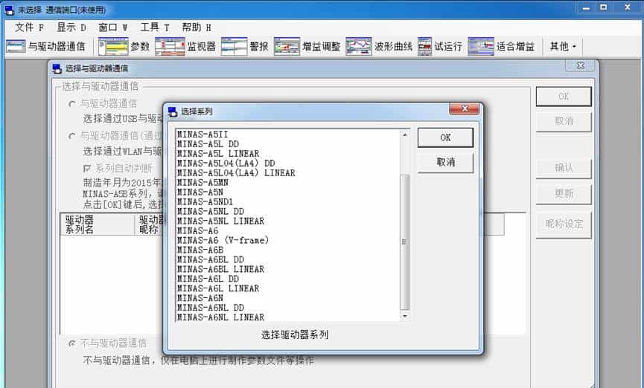Viewport: 644px width, 388px height.
Task: Click the series list scrollbar thumb
Action: tap(404, 242)
